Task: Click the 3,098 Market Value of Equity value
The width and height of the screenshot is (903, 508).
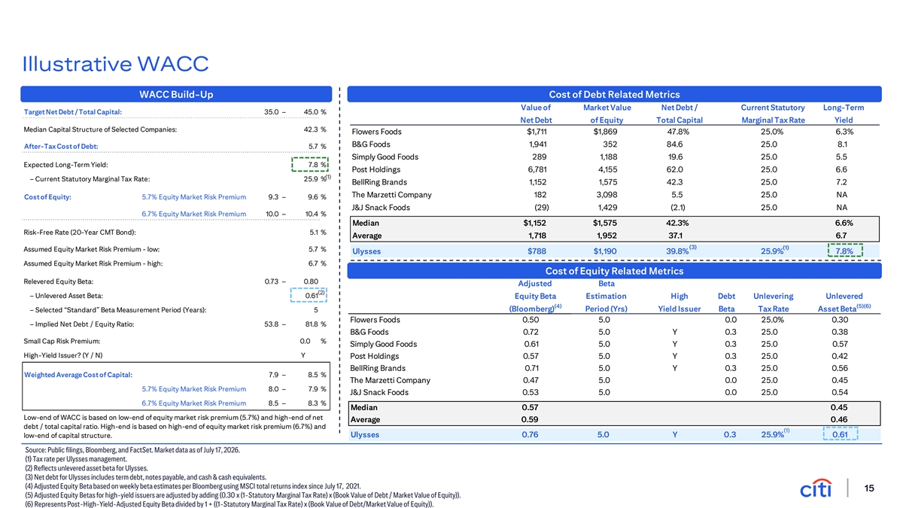Action: [607, 195]
